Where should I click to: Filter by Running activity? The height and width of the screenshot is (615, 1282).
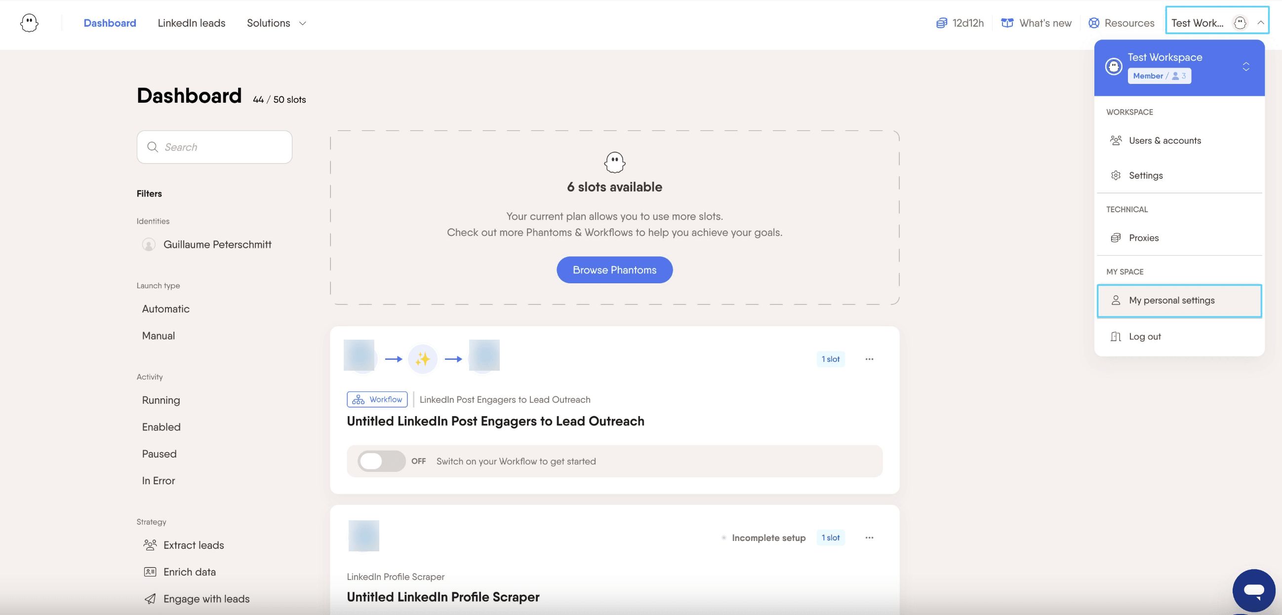pos(161,400)
